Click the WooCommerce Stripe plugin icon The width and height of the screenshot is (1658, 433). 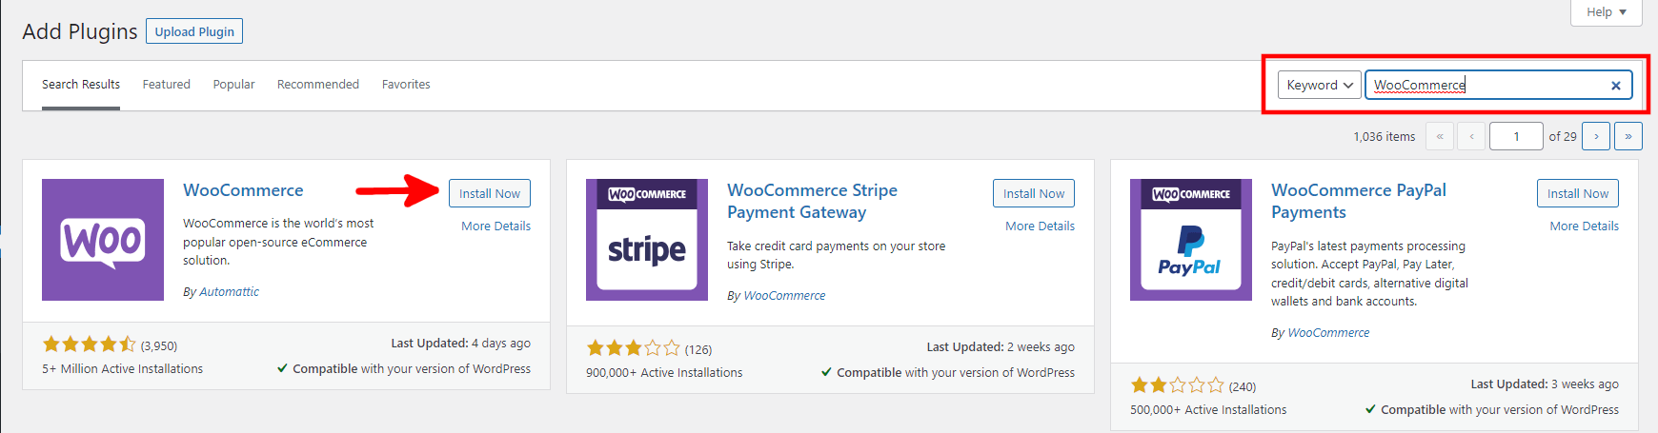(647, 240)
